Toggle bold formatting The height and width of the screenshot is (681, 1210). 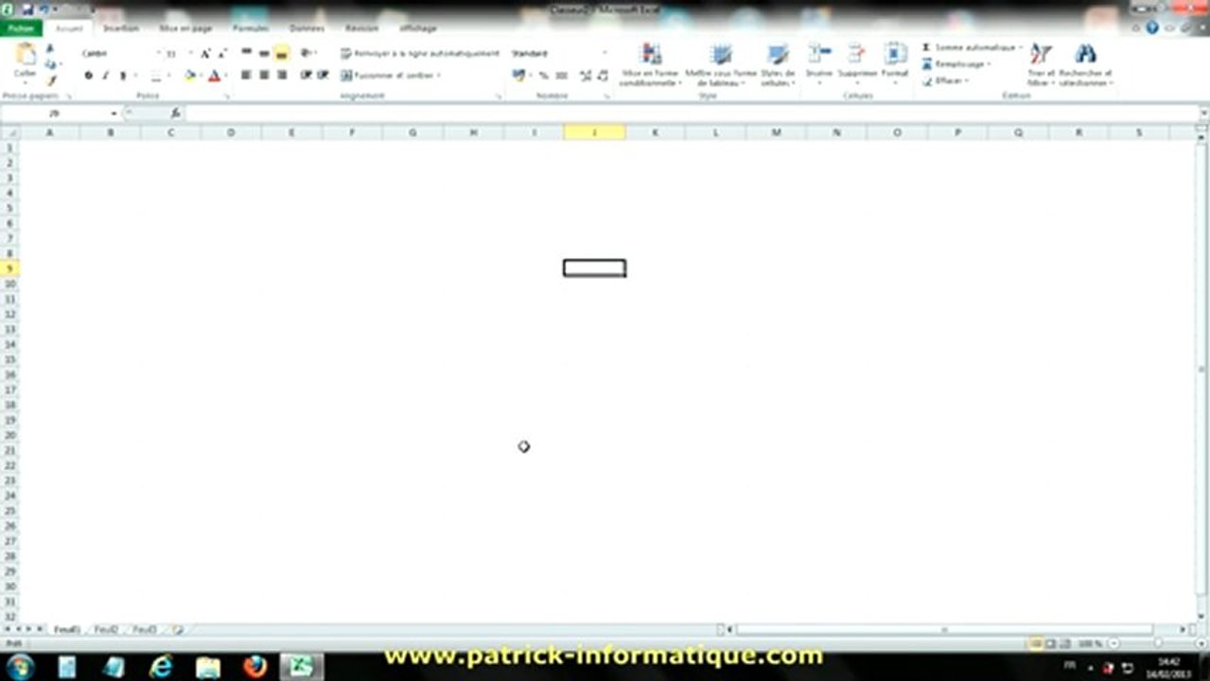pos(88,76)
